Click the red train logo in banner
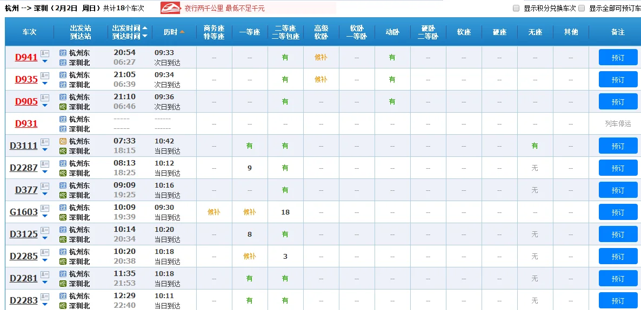The width and height of the screenshot is (641, 310). click(x=171, y=8)
